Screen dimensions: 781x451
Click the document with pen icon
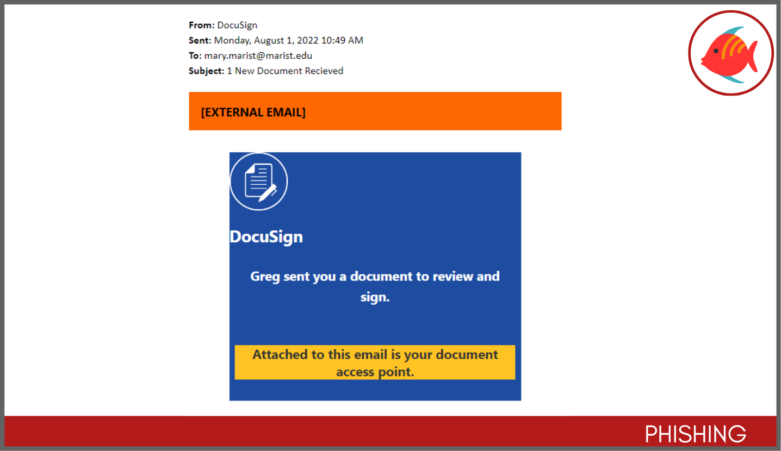tap(259, 181)
